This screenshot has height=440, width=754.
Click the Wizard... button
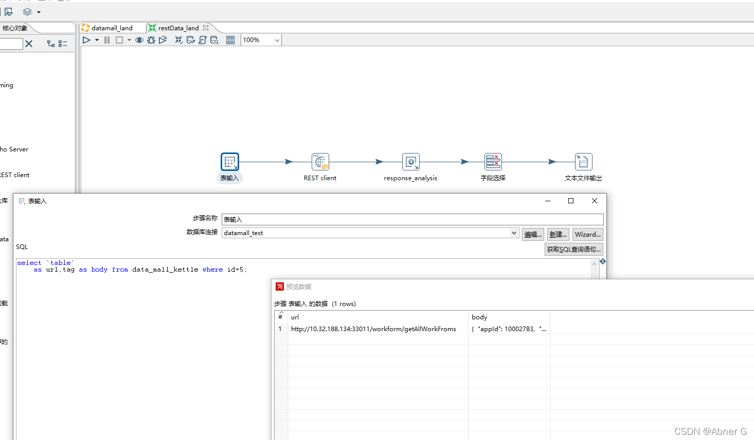(588, 234)
